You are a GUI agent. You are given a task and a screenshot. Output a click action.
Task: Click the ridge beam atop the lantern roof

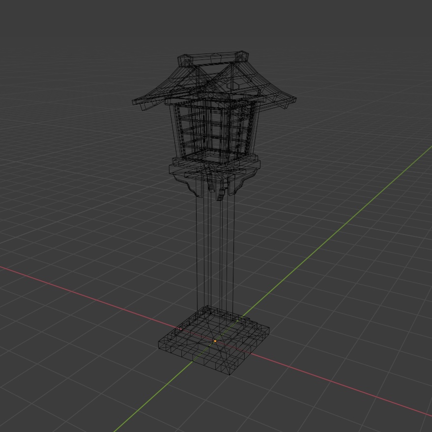click(x=213, y=58)
